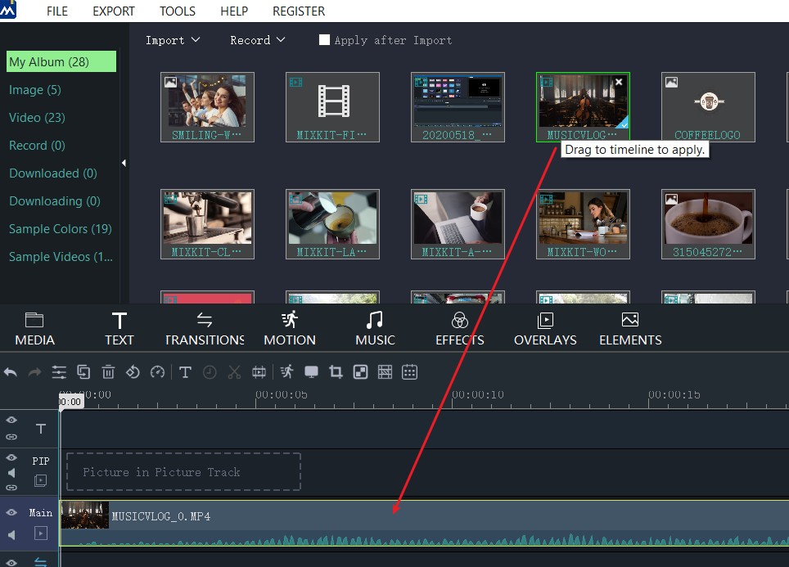
Task: Select the Undo icon in the timeline toolbar
Action: [10, 371]
